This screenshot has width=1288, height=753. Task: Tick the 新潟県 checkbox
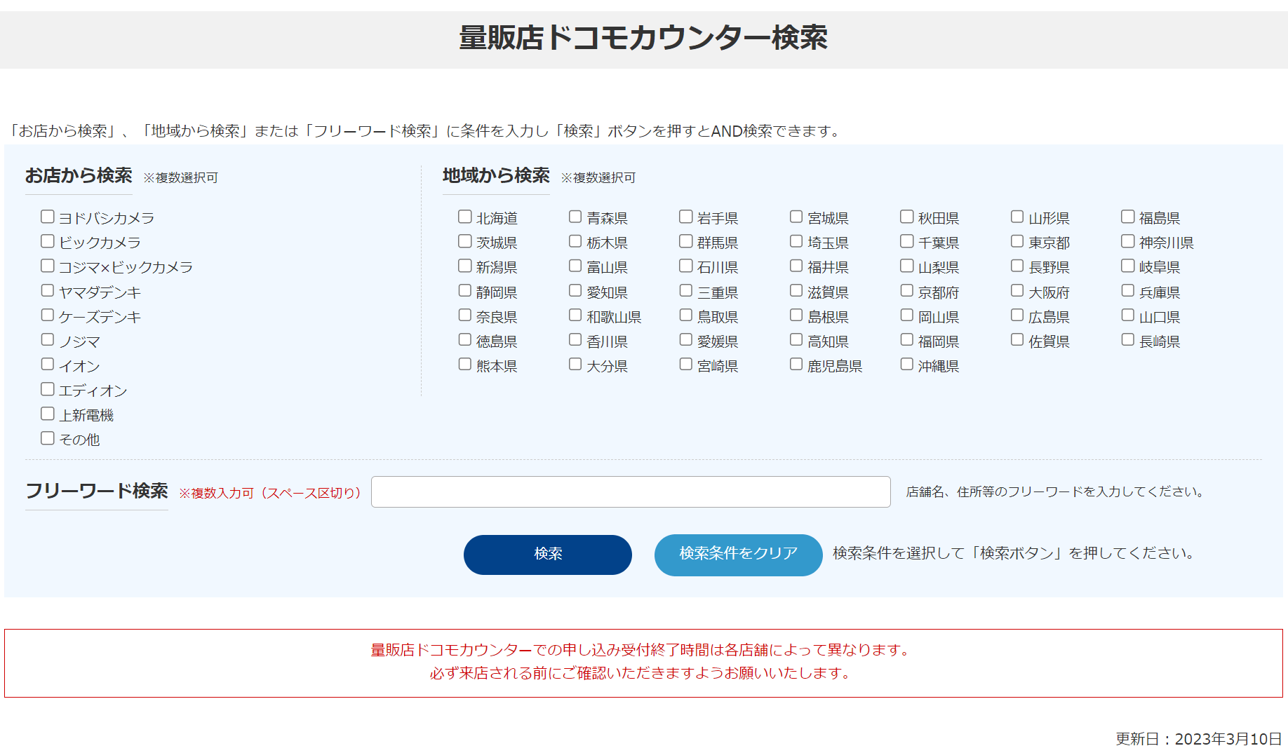point(465,266)
